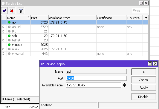Click Apply in the IP Service dialog
159x109 pixels.
144,88
